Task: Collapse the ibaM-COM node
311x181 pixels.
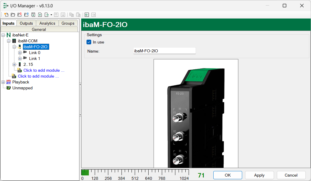Action: pyautogui.click(x=9, y=41)
